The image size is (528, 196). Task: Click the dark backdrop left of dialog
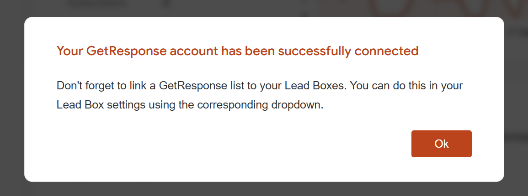point(12,100)
